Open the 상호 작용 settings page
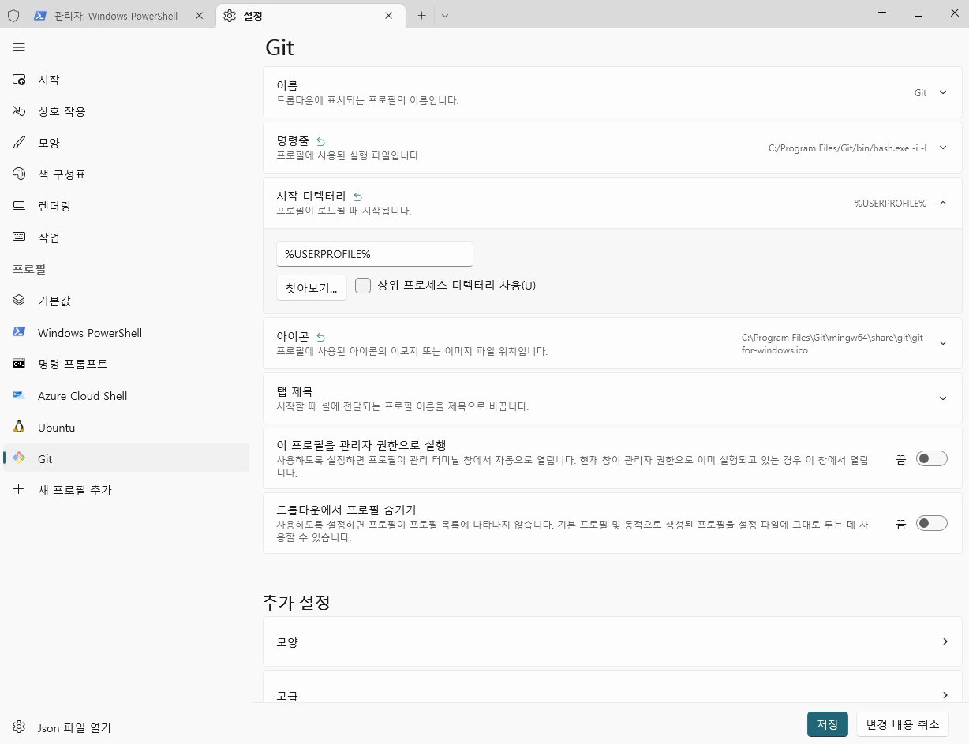Image resolution: width=969 pixels, height=744 pixels. 126,111
